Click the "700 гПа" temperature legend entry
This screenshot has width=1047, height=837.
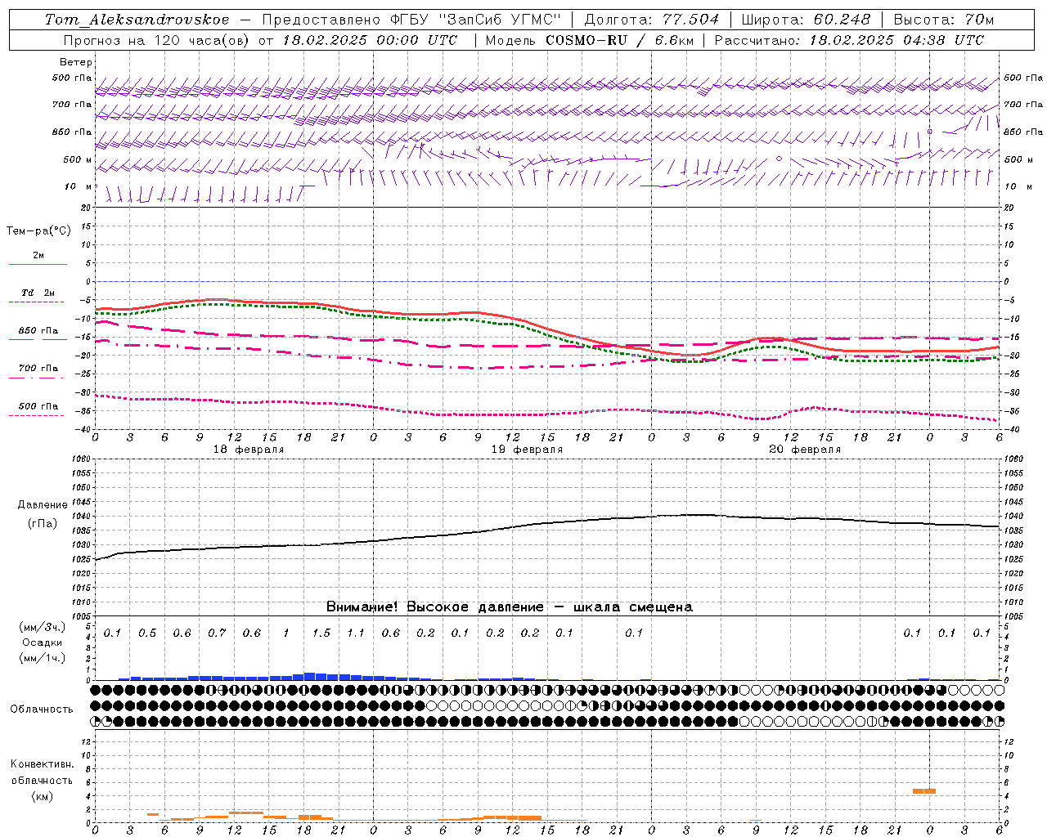tap(38, 371)
